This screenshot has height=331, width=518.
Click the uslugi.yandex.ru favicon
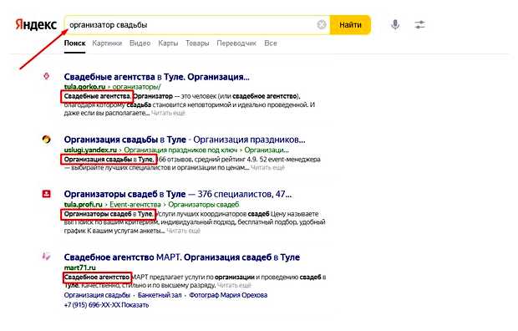[46, 140]
